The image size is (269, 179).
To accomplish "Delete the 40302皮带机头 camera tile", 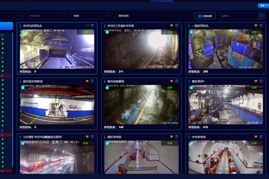I will tap(93, 26).
